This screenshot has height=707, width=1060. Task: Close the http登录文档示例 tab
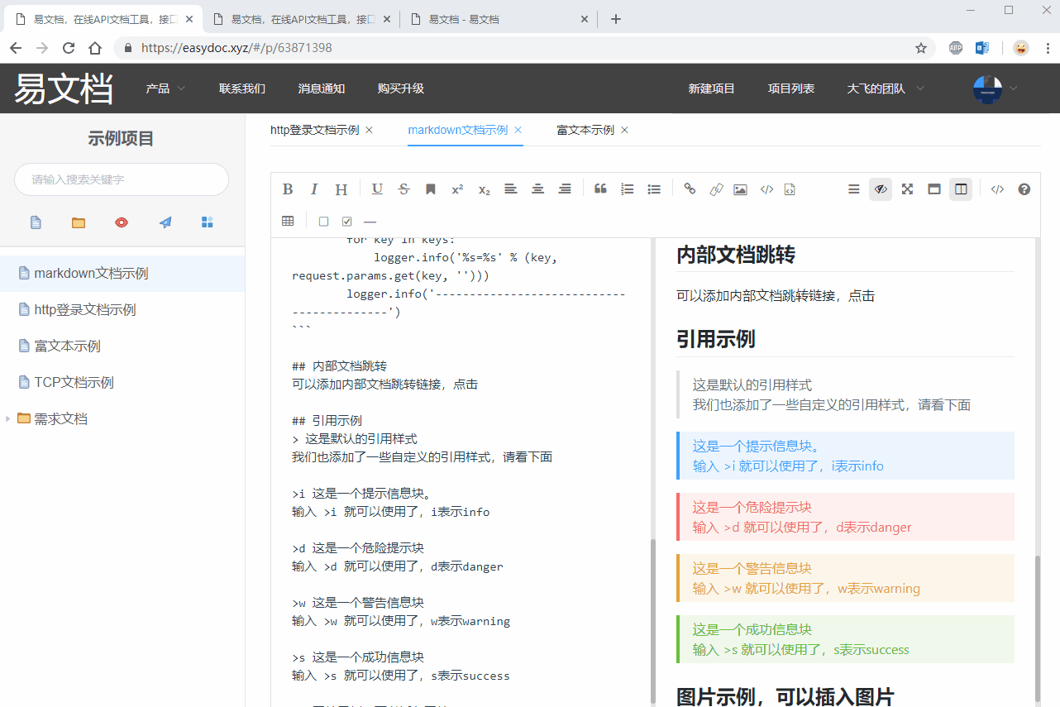pos(369,130)
